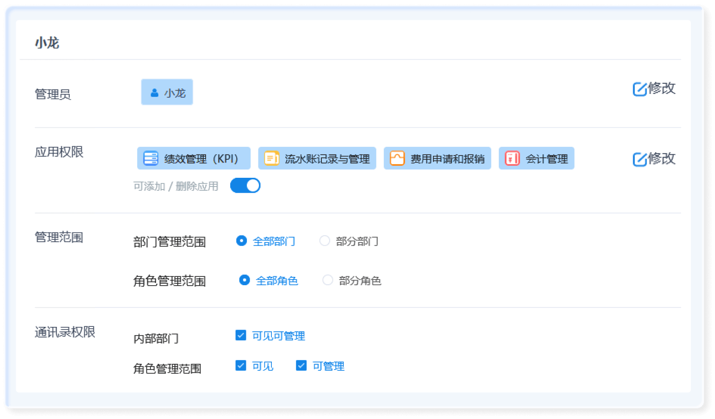Screen dimensions: 715x419
Task: Click the 管理员 label
Action: pos(53,94)
